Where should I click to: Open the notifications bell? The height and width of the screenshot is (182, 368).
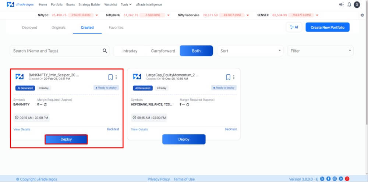coord(349,4)
